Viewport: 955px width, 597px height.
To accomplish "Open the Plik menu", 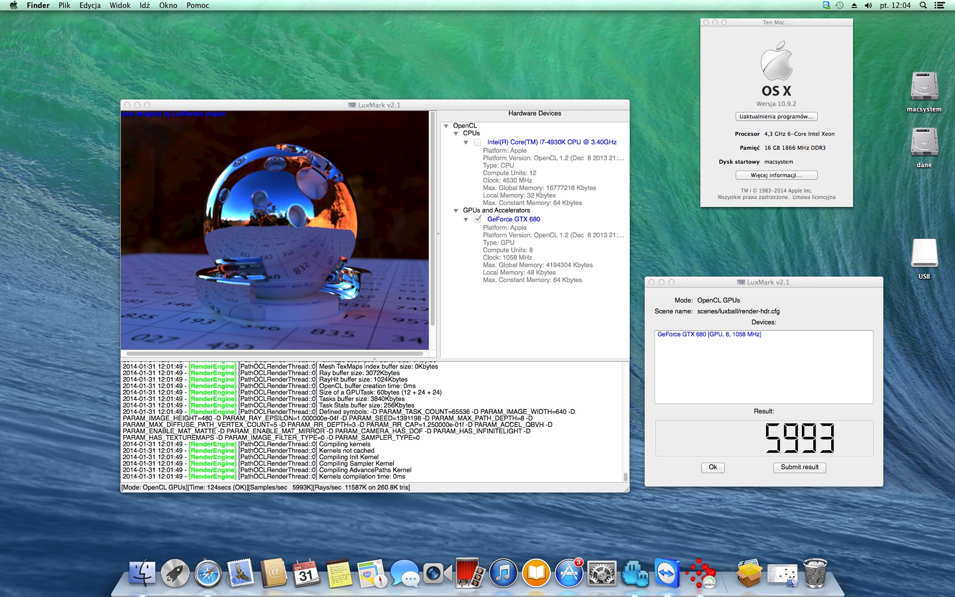I will pos(65,5).
